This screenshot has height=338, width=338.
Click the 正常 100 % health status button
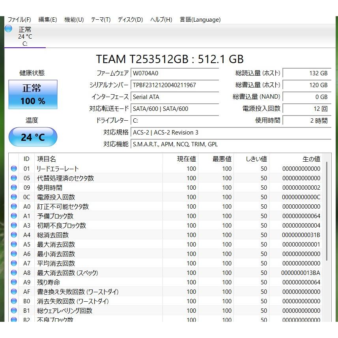click(x=33, y=94)
